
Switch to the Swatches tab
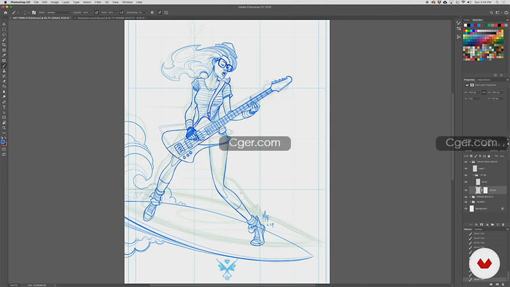click(x=477, y=20)
